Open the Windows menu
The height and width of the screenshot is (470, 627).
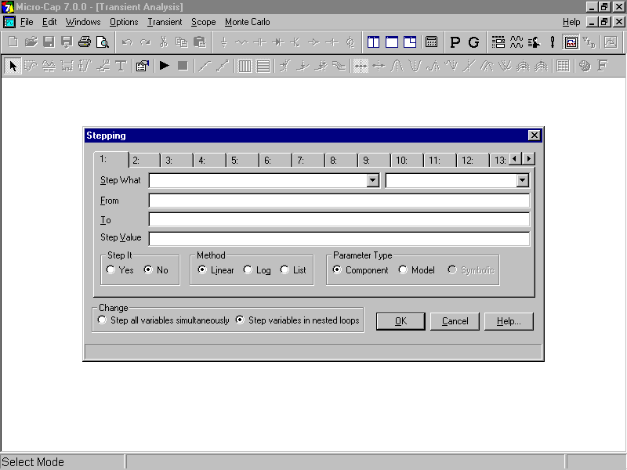point(83,22)
